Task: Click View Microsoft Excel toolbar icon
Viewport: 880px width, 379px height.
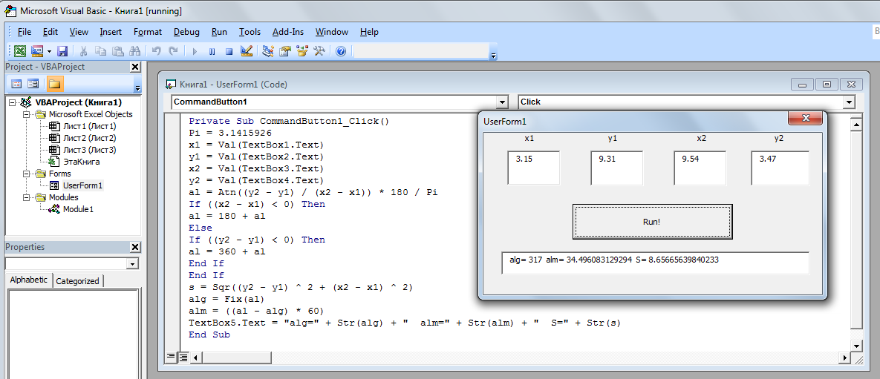Action: point(20,52)
